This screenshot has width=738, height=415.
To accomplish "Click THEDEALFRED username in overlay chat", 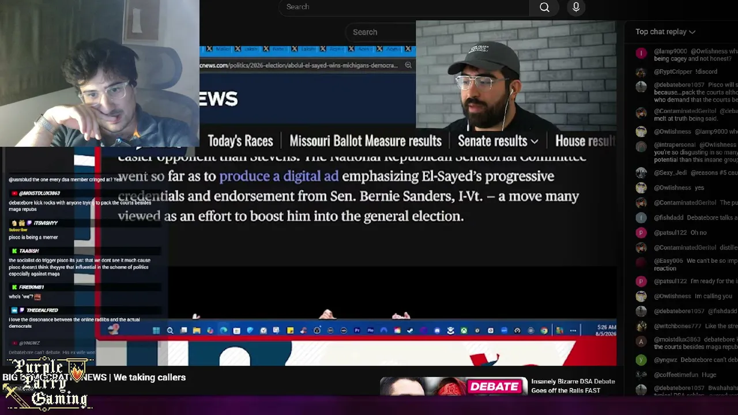I will coord(42,310).
